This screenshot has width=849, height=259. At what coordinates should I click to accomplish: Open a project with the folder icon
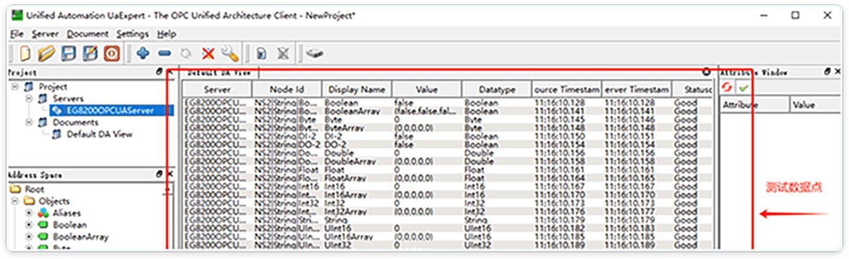[x=47, y=54]
